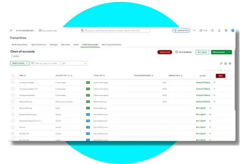Sort by Account Type column arrows
241x164 pixels.
[71, 75]
